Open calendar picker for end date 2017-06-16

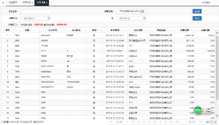pos(144,18)
